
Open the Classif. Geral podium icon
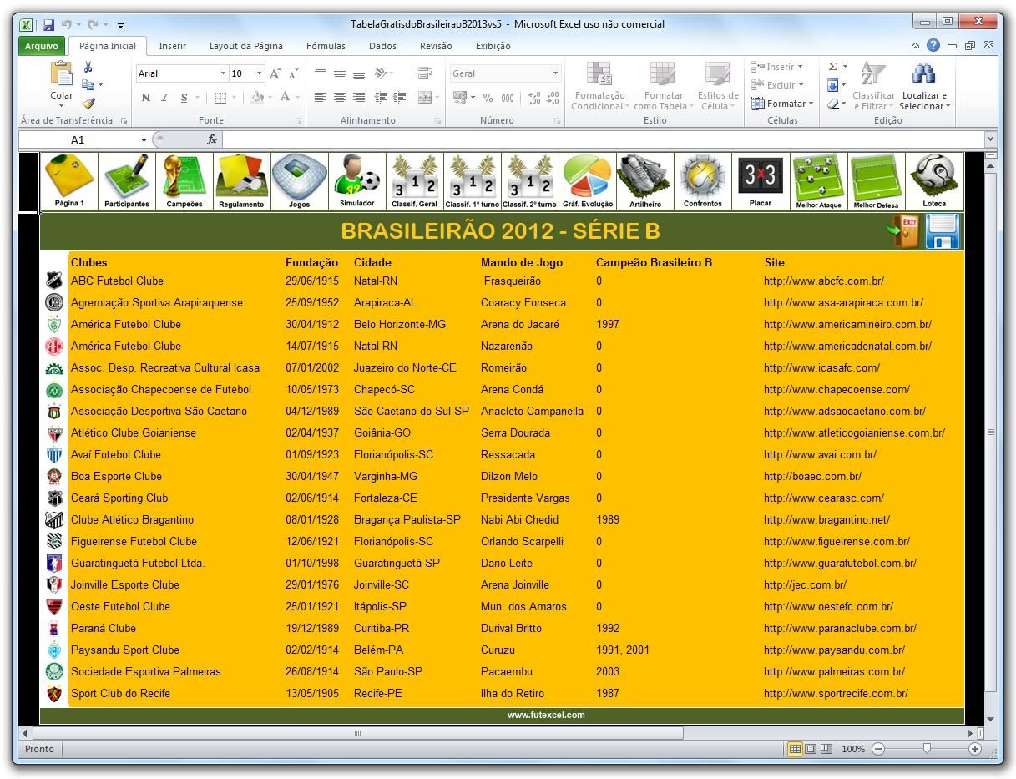coord(415,180)
